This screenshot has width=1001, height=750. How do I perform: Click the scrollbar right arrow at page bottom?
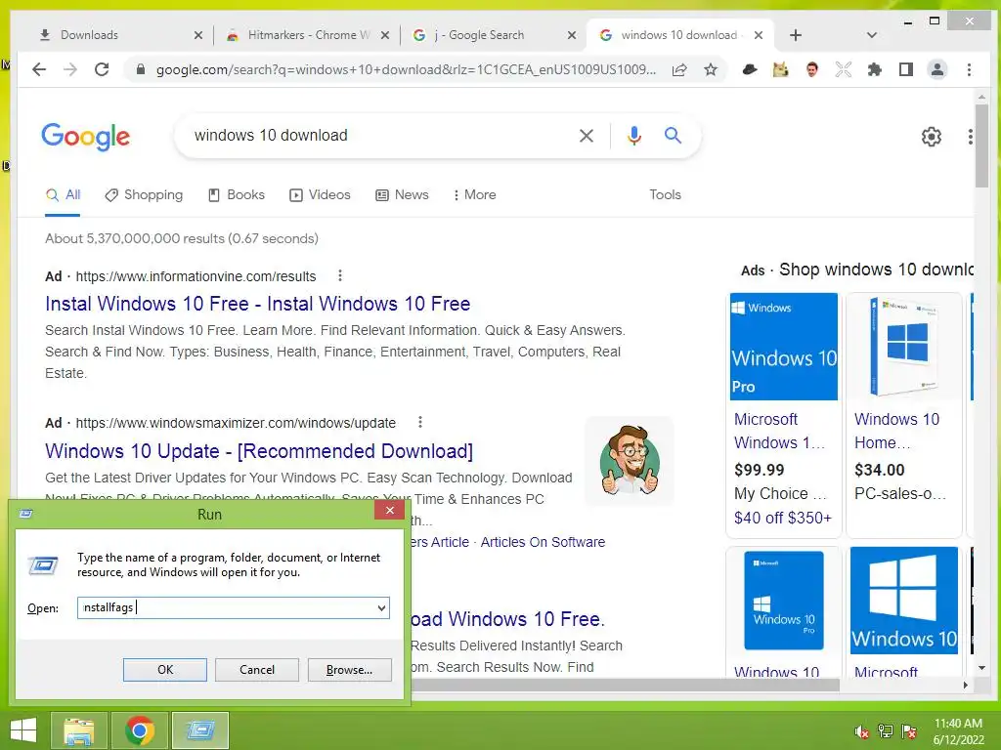click(965, 685)
